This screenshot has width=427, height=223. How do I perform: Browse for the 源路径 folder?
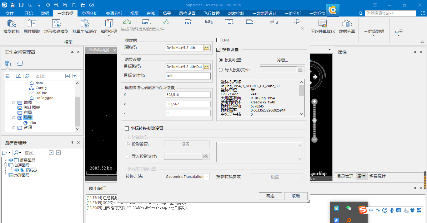(x=207, y=48)
